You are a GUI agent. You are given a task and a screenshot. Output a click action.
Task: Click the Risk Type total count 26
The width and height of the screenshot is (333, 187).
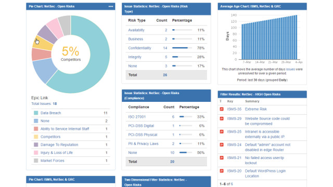[x=165, y=75]
